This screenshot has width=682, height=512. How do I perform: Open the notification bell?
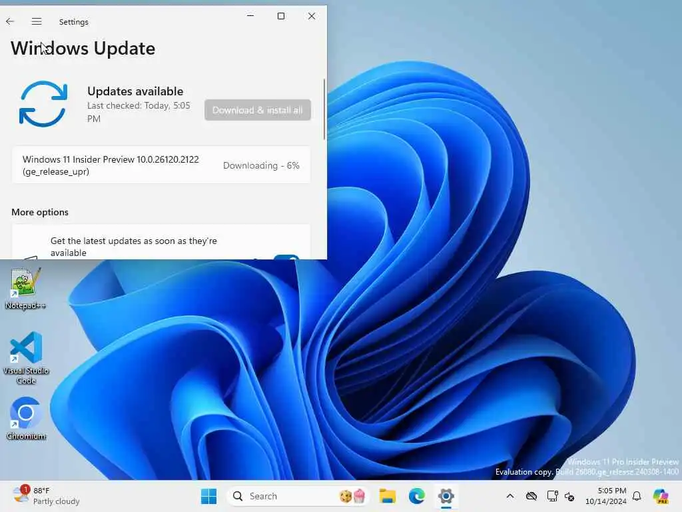point(637,496)
